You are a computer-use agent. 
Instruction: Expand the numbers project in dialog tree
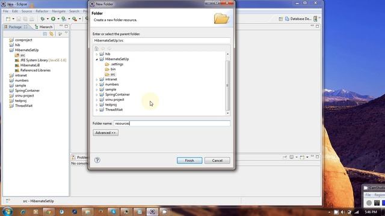pos(97,85)
